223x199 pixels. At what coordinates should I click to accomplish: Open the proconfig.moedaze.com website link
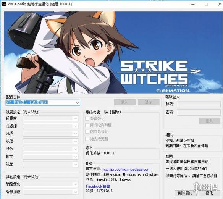(126, 170)
